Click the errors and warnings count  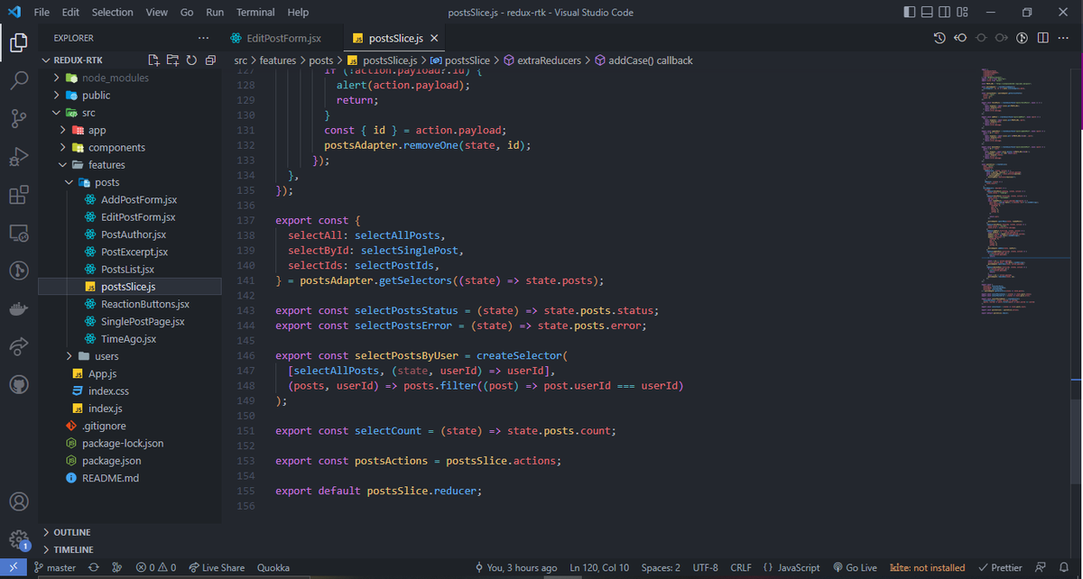[155, 568]
